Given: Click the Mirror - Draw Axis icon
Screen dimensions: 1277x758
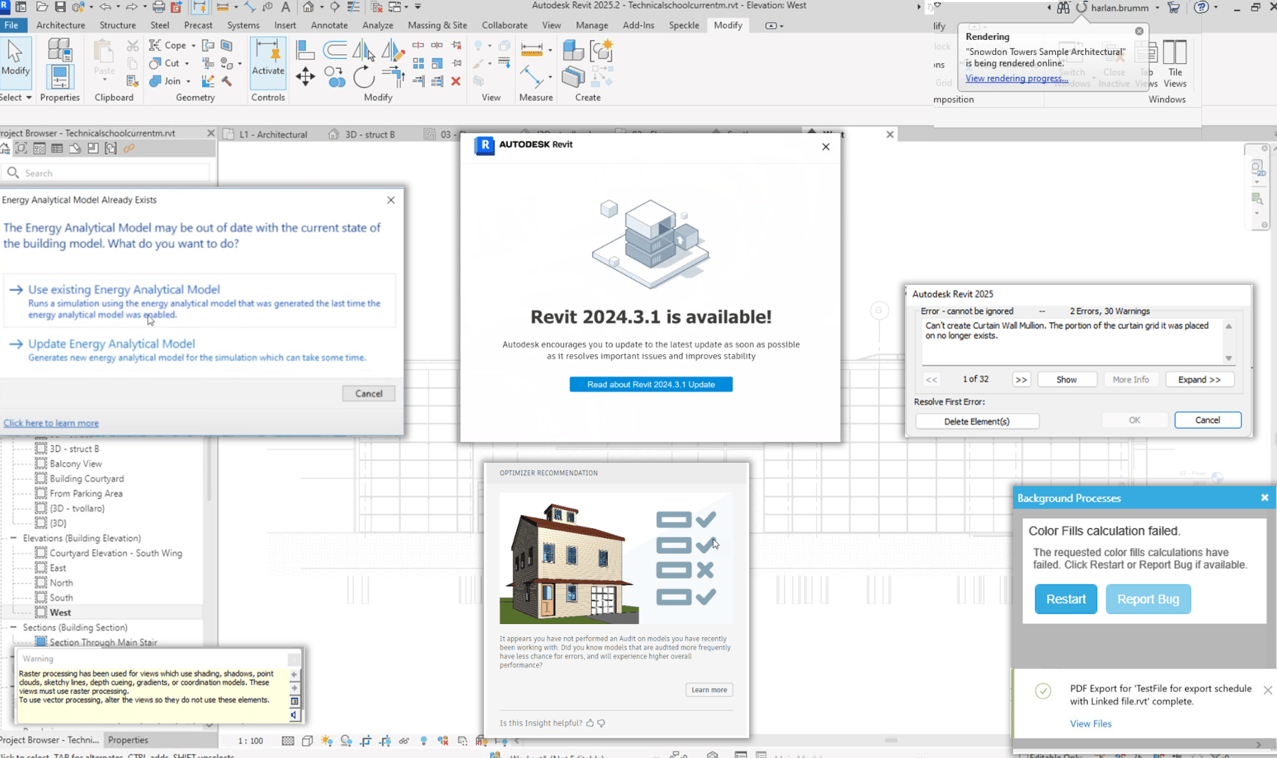Looking at the screenshot, I should tap(392, 49).
